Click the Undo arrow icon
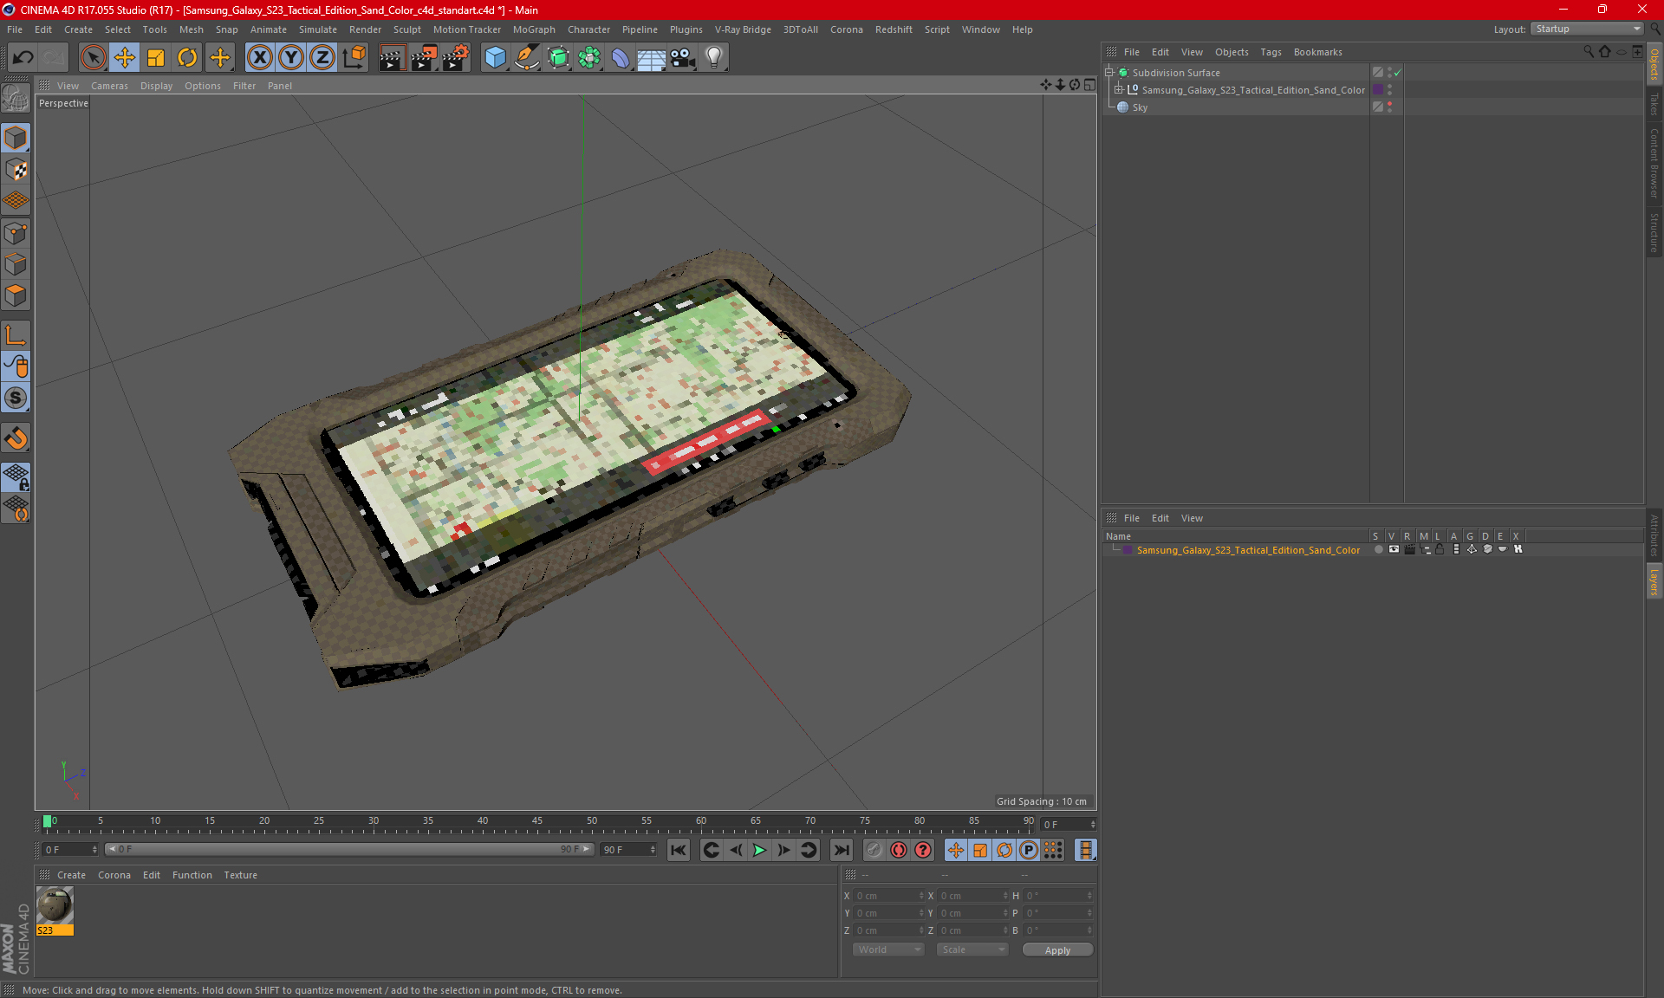 [23, 58]
